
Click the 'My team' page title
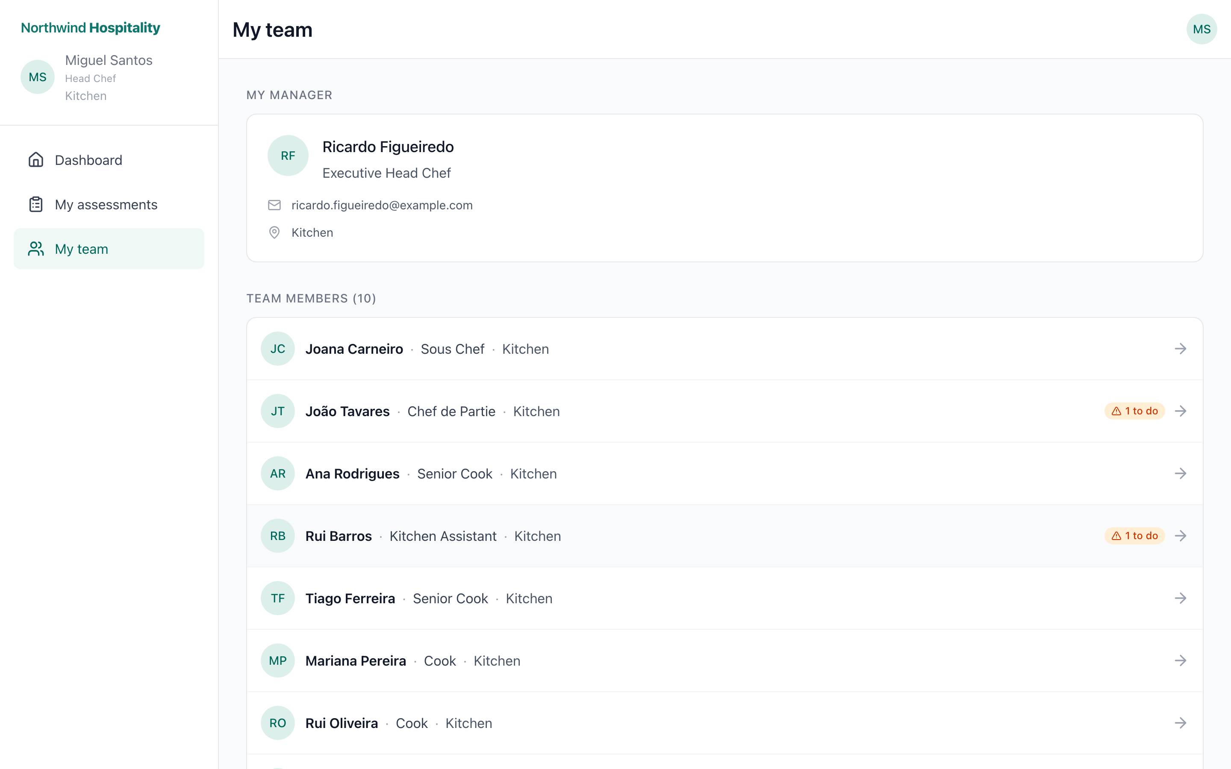[x=273, y=29]
